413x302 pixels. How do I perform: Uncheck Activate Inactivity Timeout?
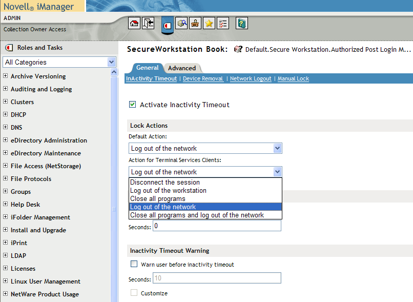(132, 104)
